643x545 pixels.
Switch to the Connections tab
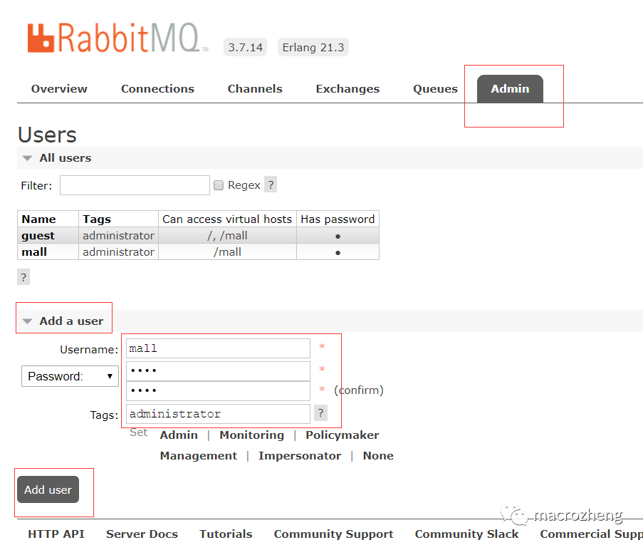tap(157, 88)
